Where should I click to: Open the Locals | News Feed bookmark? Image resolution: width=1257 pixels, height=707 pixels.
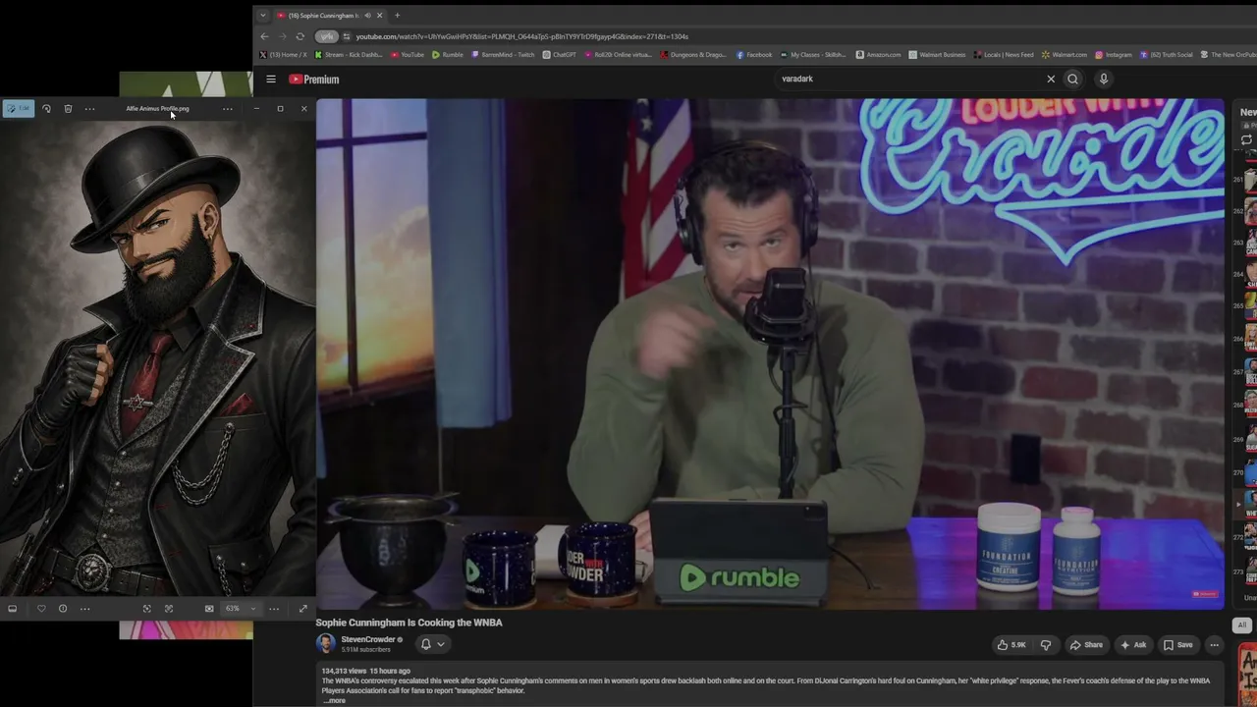(x=1005, y=55)
